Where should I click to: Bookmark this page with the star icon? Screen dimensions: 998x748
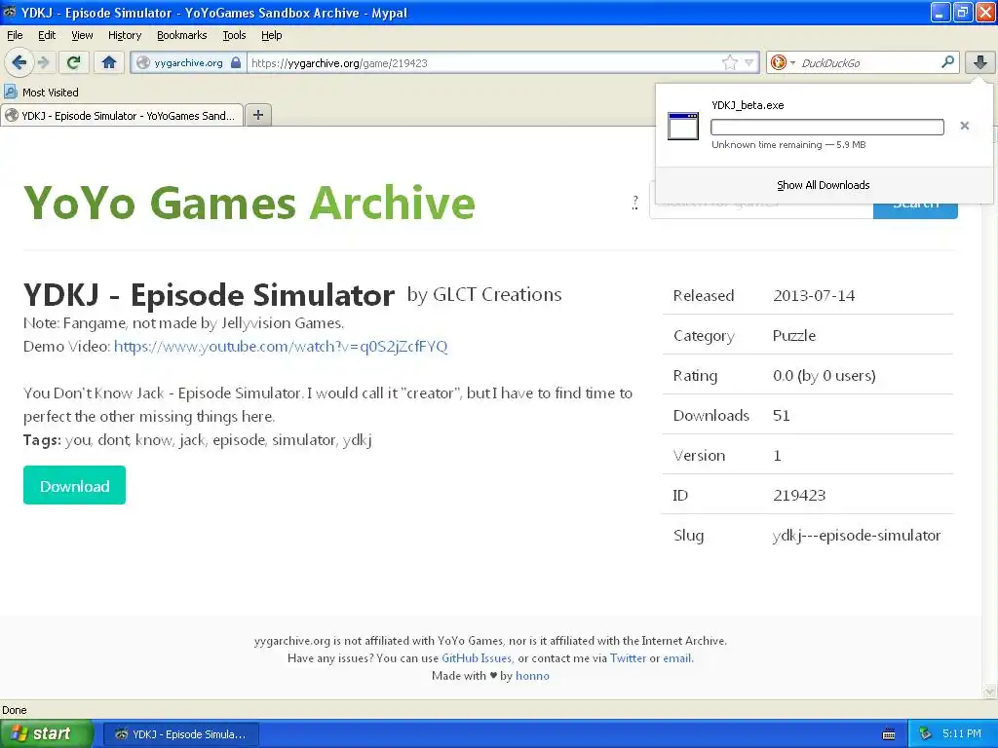[x=729, y=62]
